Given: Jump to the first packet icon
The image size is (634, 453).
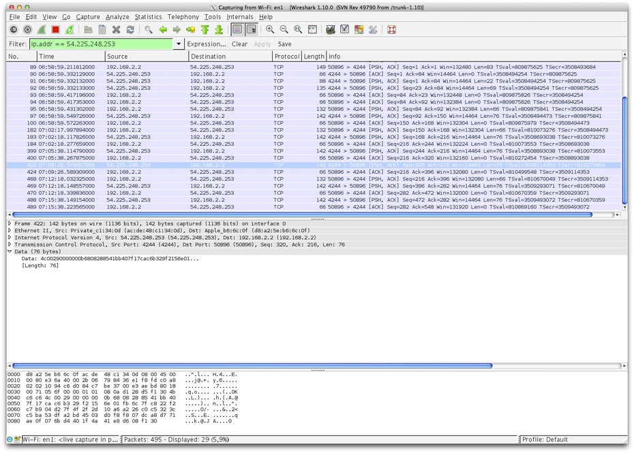Looking at the screenshot, I should pyautogui.click(x=205, y=29).
